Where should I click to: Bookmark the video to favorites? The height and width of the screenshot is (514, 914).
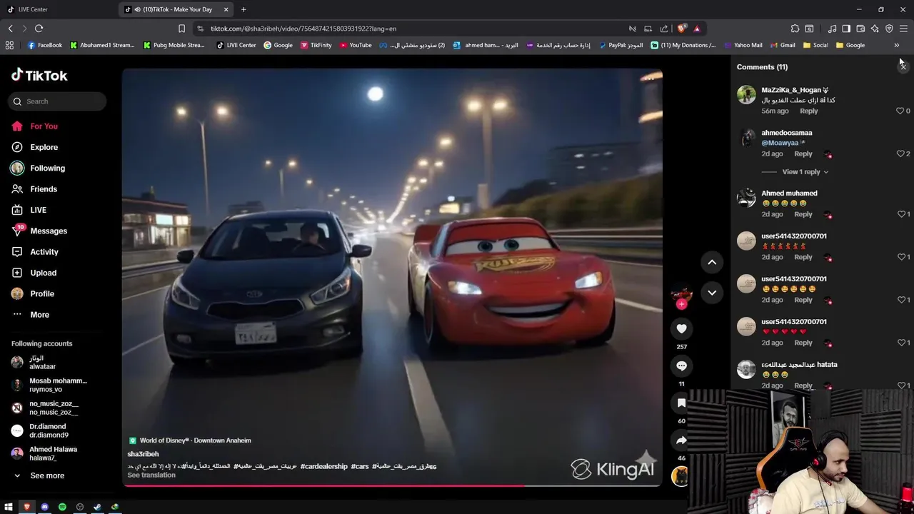[x=681, y=403]
